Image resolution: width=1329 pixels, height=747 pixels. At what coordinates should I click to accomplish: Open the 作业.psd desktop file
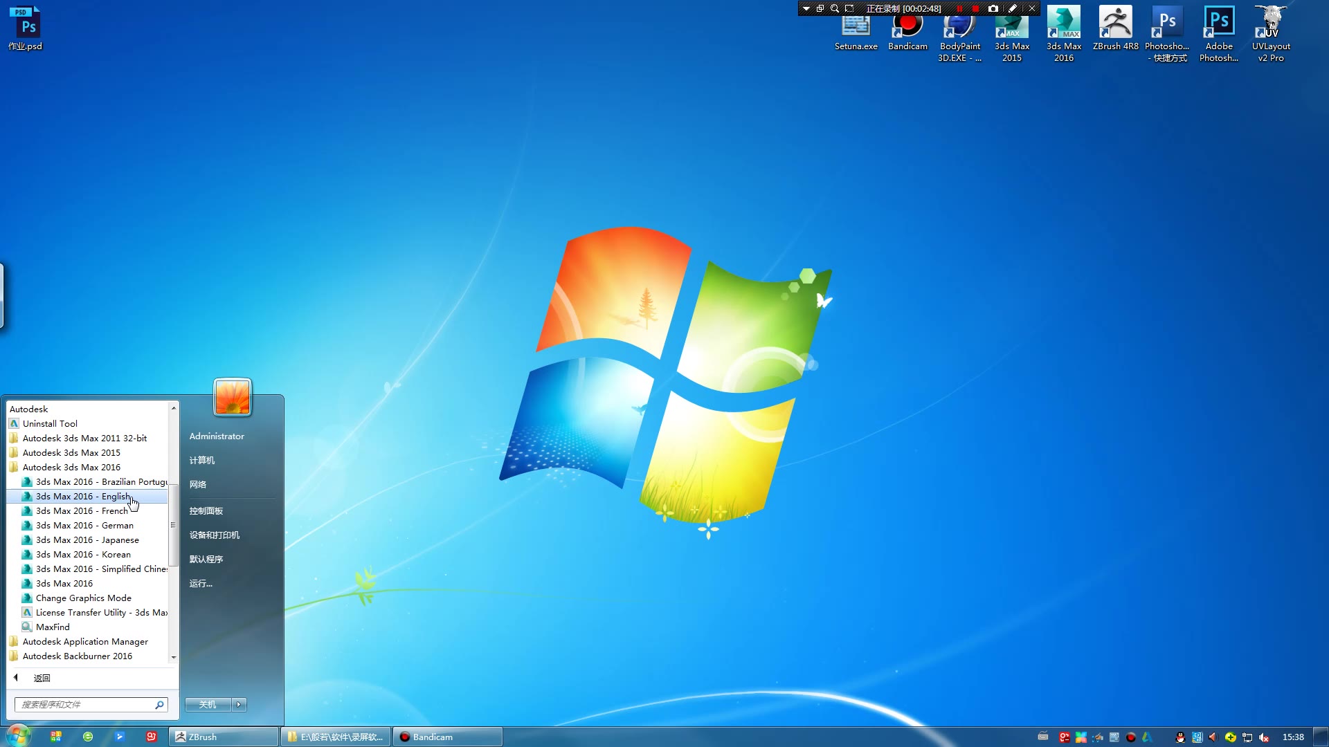pos(26,29)
